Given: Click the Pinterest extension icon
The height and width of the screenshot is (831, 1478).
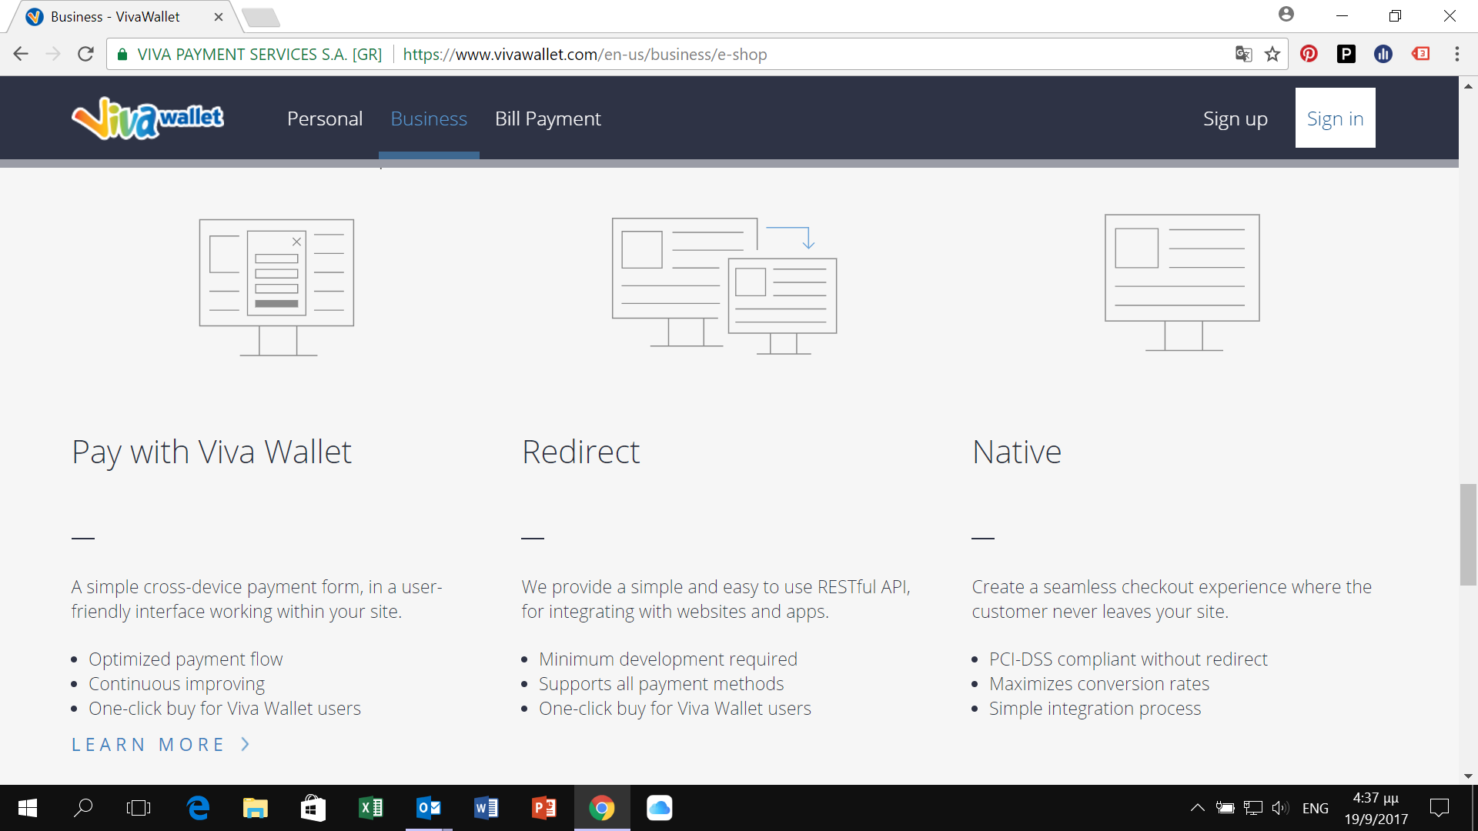Looking at the screenshot, I should click(1309, 54).
